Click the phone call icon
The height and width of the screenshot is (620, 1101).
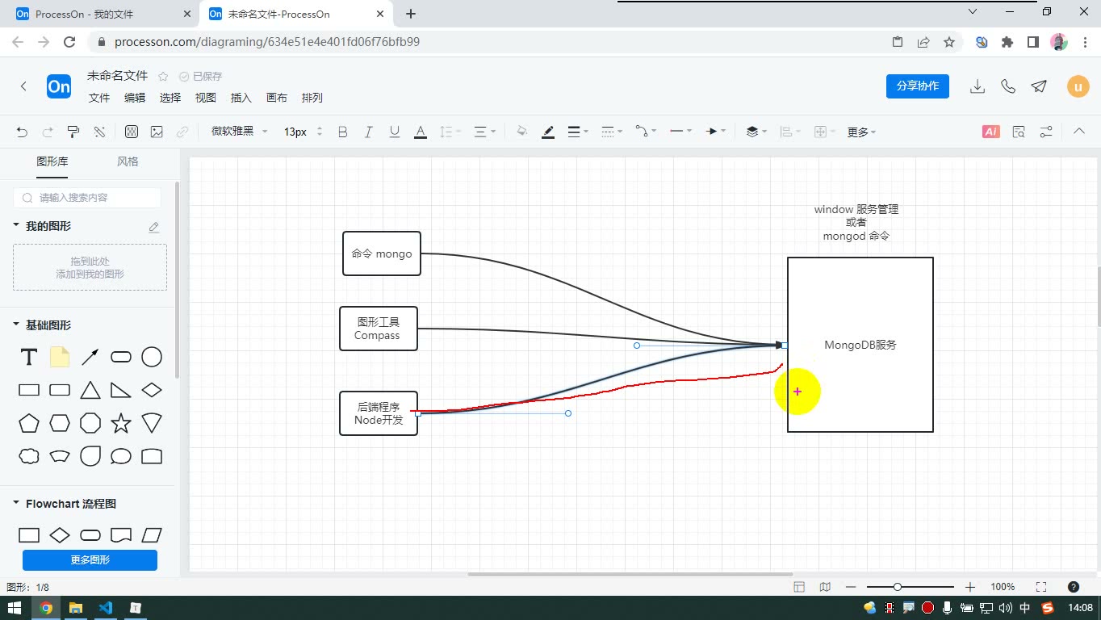click(x=1008, y=86)
